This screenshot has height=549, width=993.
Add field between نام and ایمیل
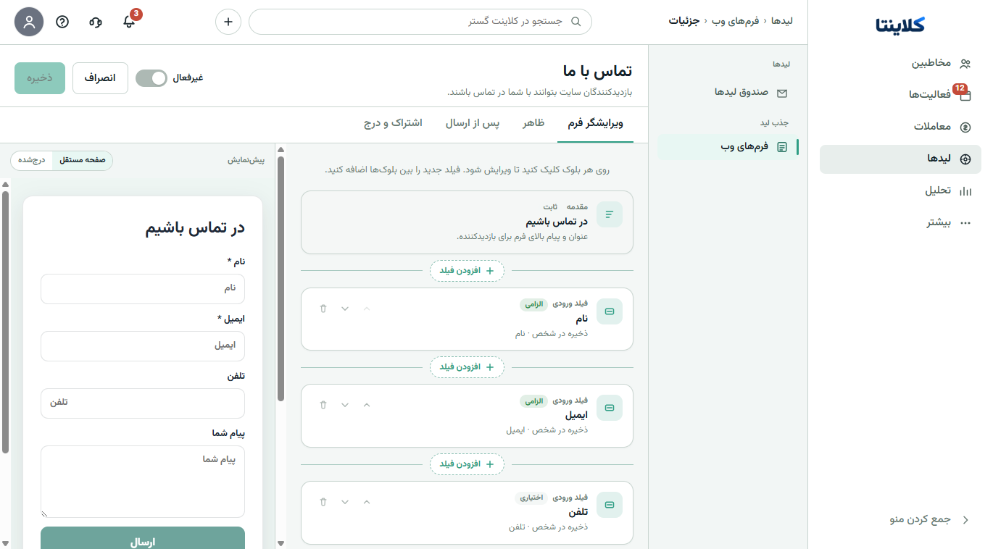coord(467,367)
